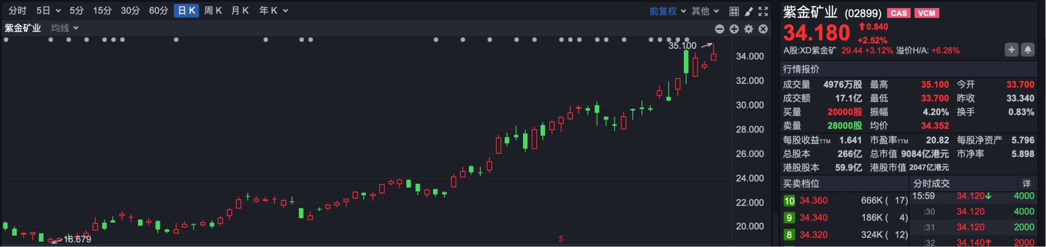Viewport: 1046px width, 247px height.
Task: Expand chart to fullscreen
Action: pyautogui.click(x=763, y=11)
